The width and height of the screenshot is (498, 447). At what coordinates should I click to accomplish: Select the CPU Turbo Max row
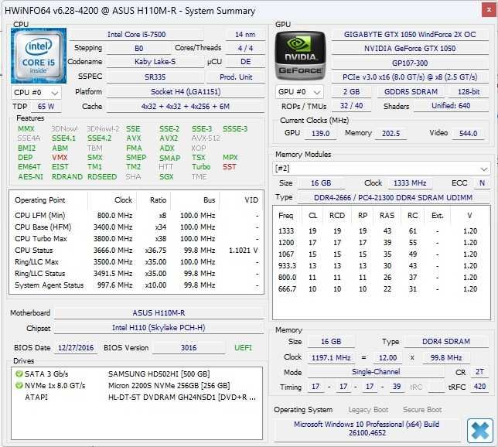tap(137, 239)
